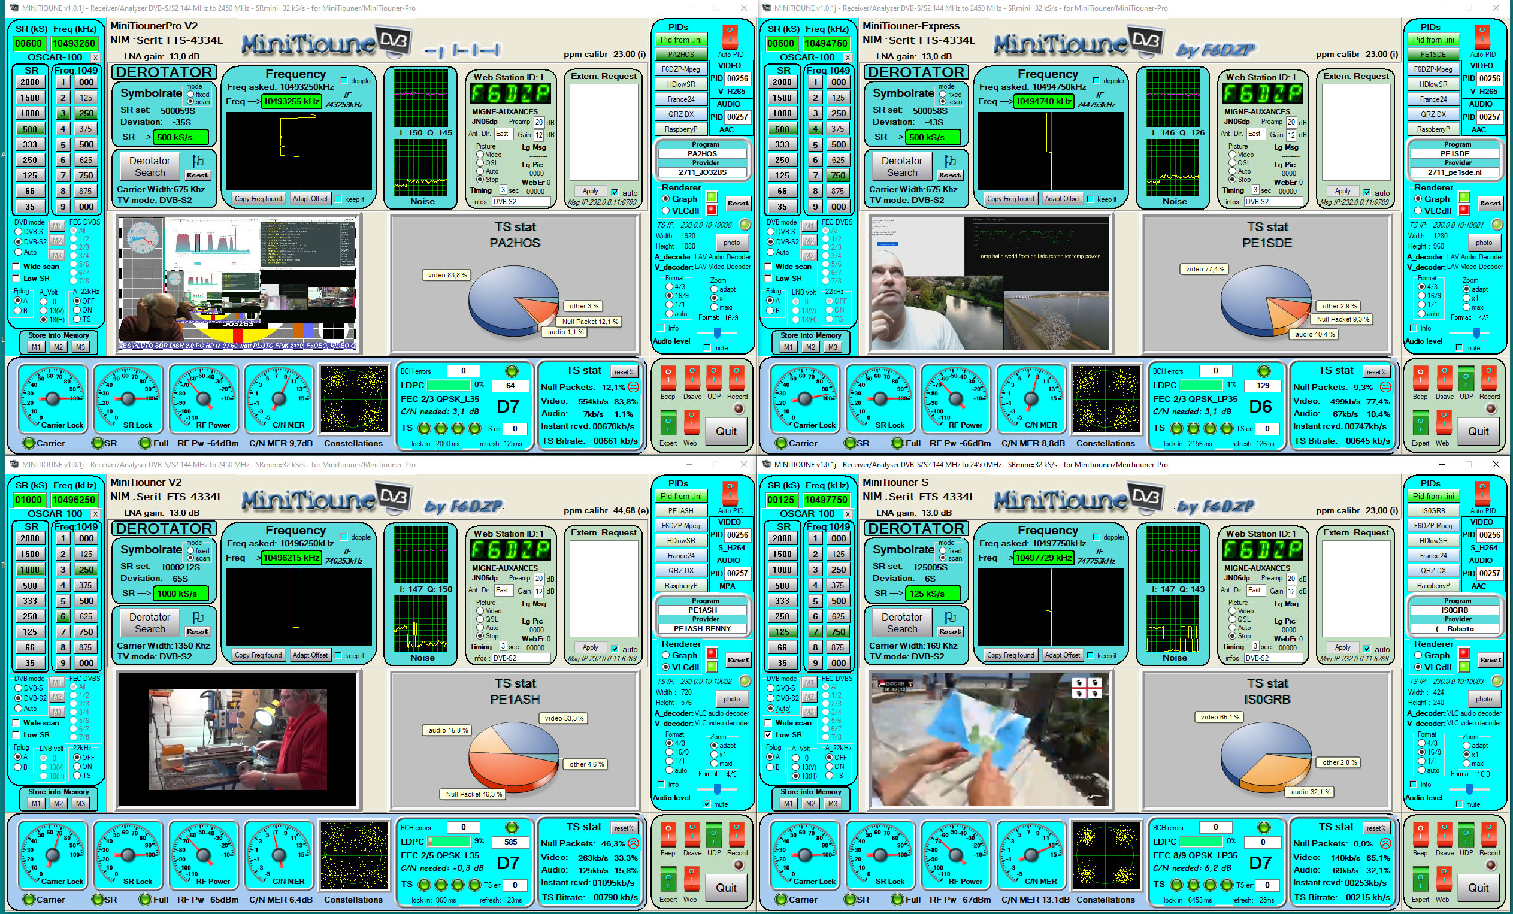Select SR 333 button in MiniTiouner-S window

[x=782, y=601]
